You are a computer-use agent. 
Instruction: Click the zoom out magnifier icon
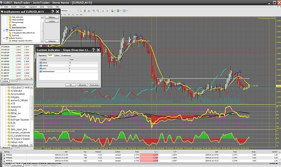click(x=98, y=11)
